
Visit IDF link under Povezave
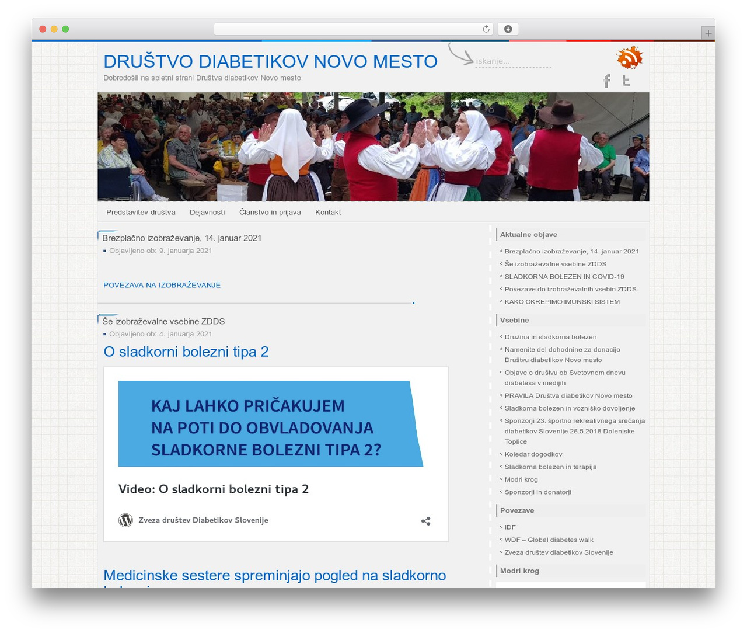click(510, 527)
